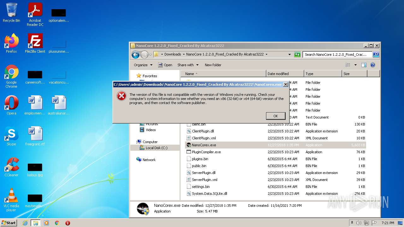Viewport: 404px width, 227px height.
Task: Open the Share with menu
Action: pos(188,65)
